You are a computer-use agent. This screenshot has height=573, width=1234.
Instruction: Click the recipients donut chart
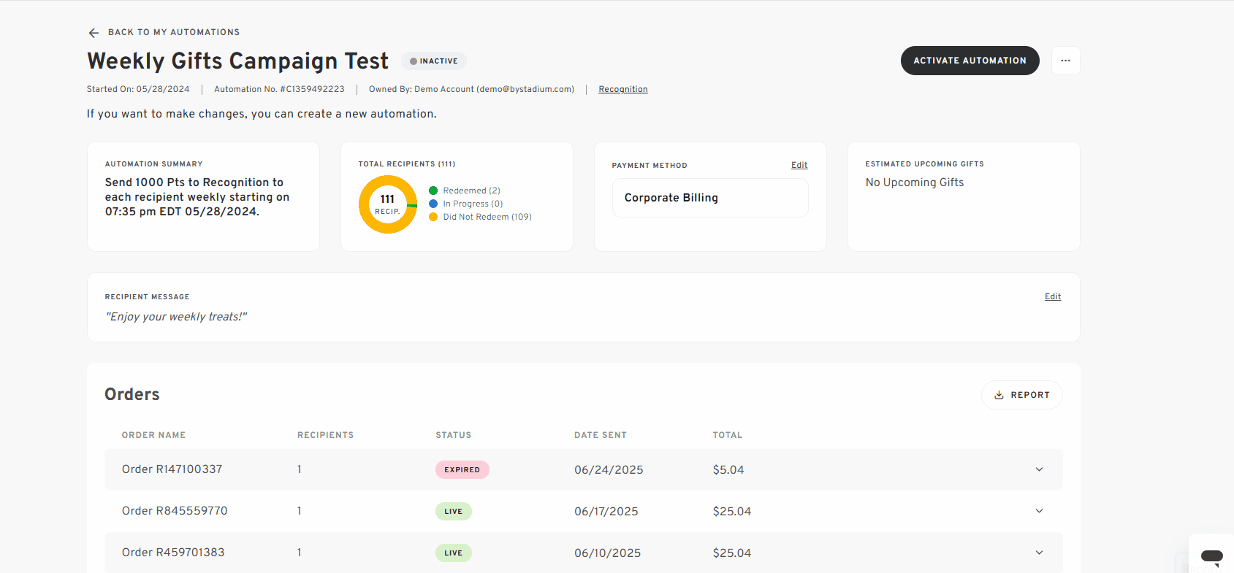click(x=388, y=204)
